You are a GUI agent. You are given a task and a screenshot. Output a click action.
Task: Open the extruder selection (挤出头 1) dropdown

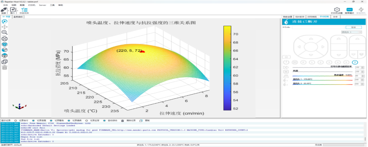coord(351,32)
